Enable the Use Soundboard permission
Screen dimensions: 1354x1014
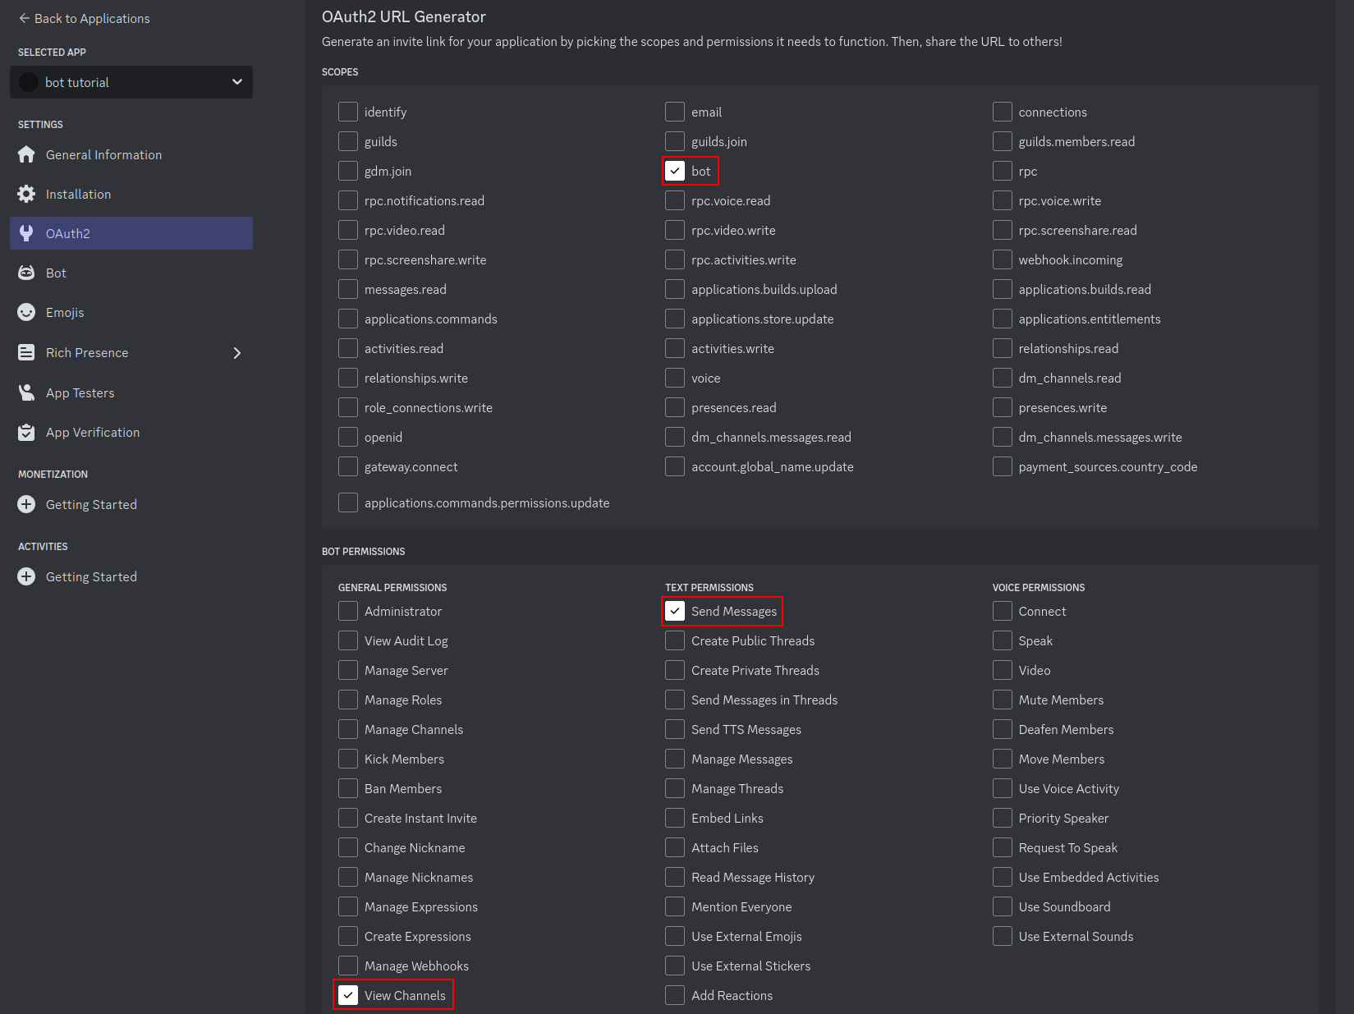click(x=1003, y=906)
